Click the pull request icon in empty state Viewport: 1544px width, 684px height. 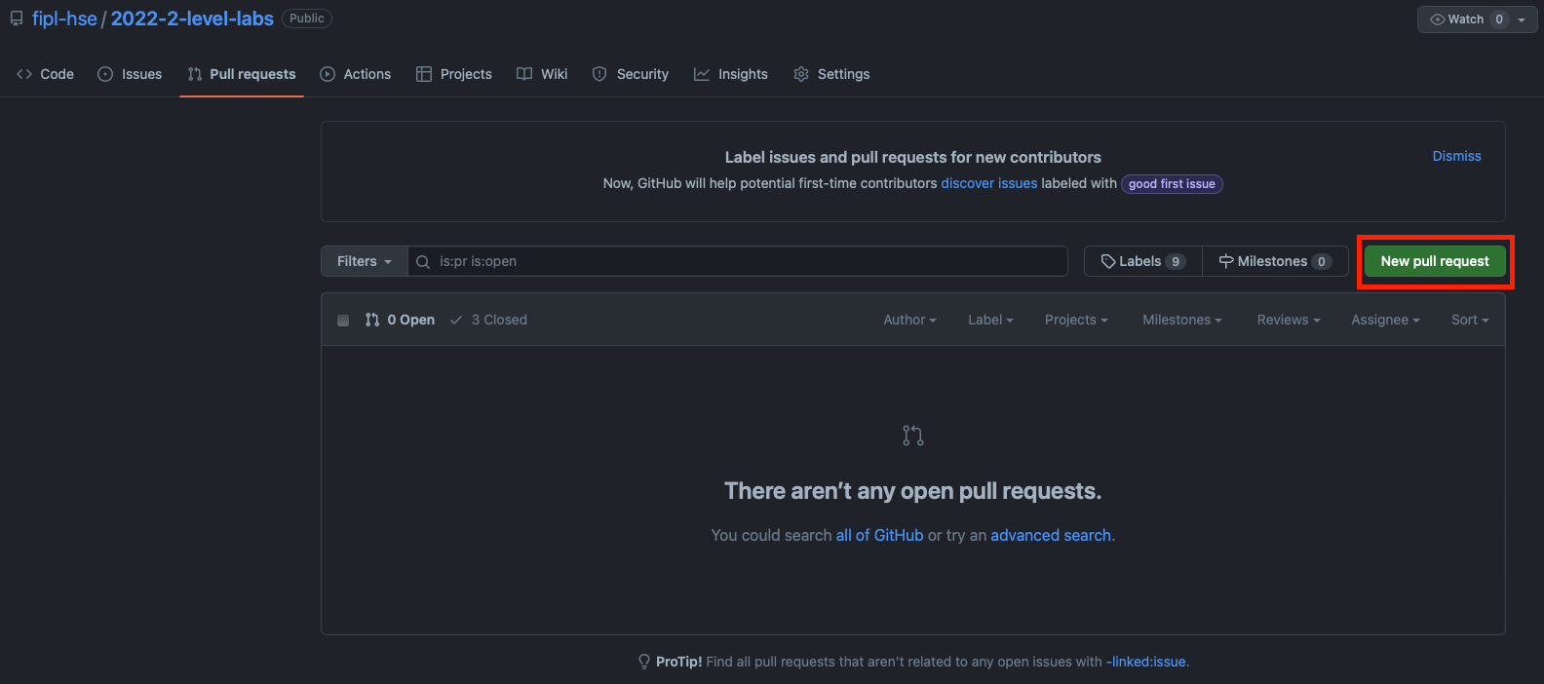click(913, 436)
